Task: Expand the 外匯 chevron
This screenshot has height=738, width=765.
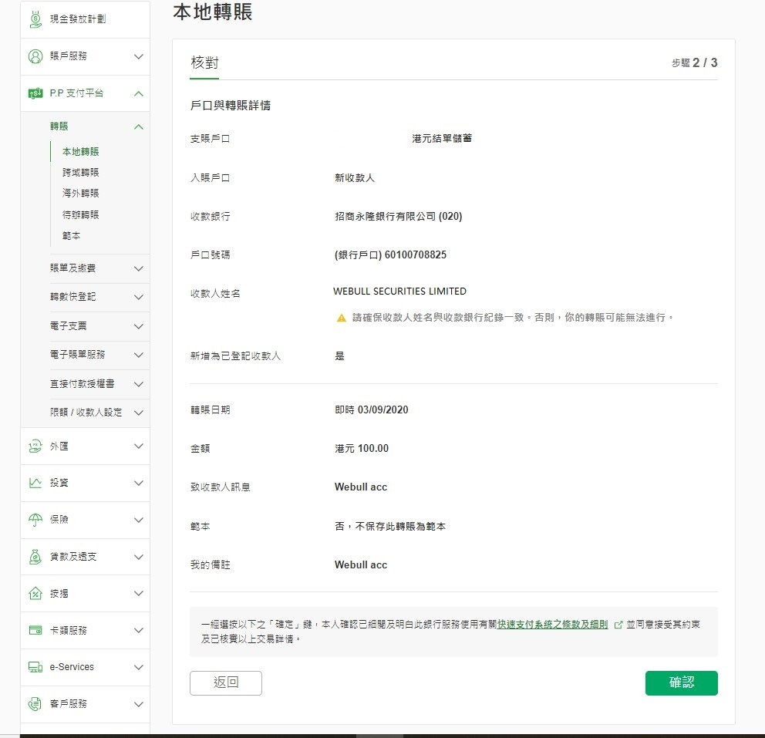Action: click(139, 447)
